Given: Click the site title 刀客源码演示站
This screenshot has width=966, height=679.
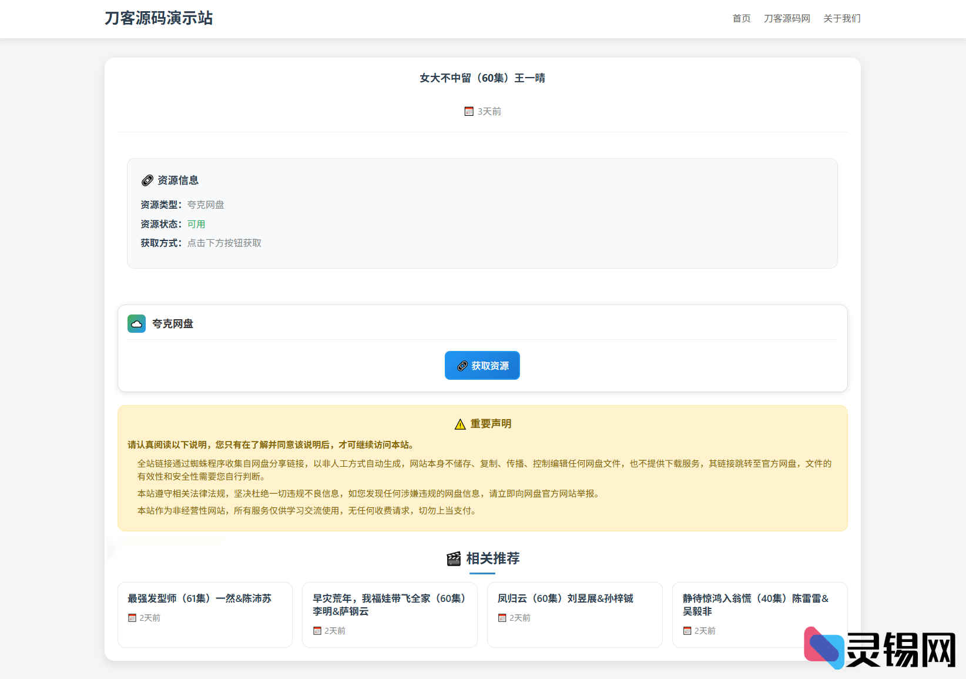Looking at the screenshot, I should point(157,18).
